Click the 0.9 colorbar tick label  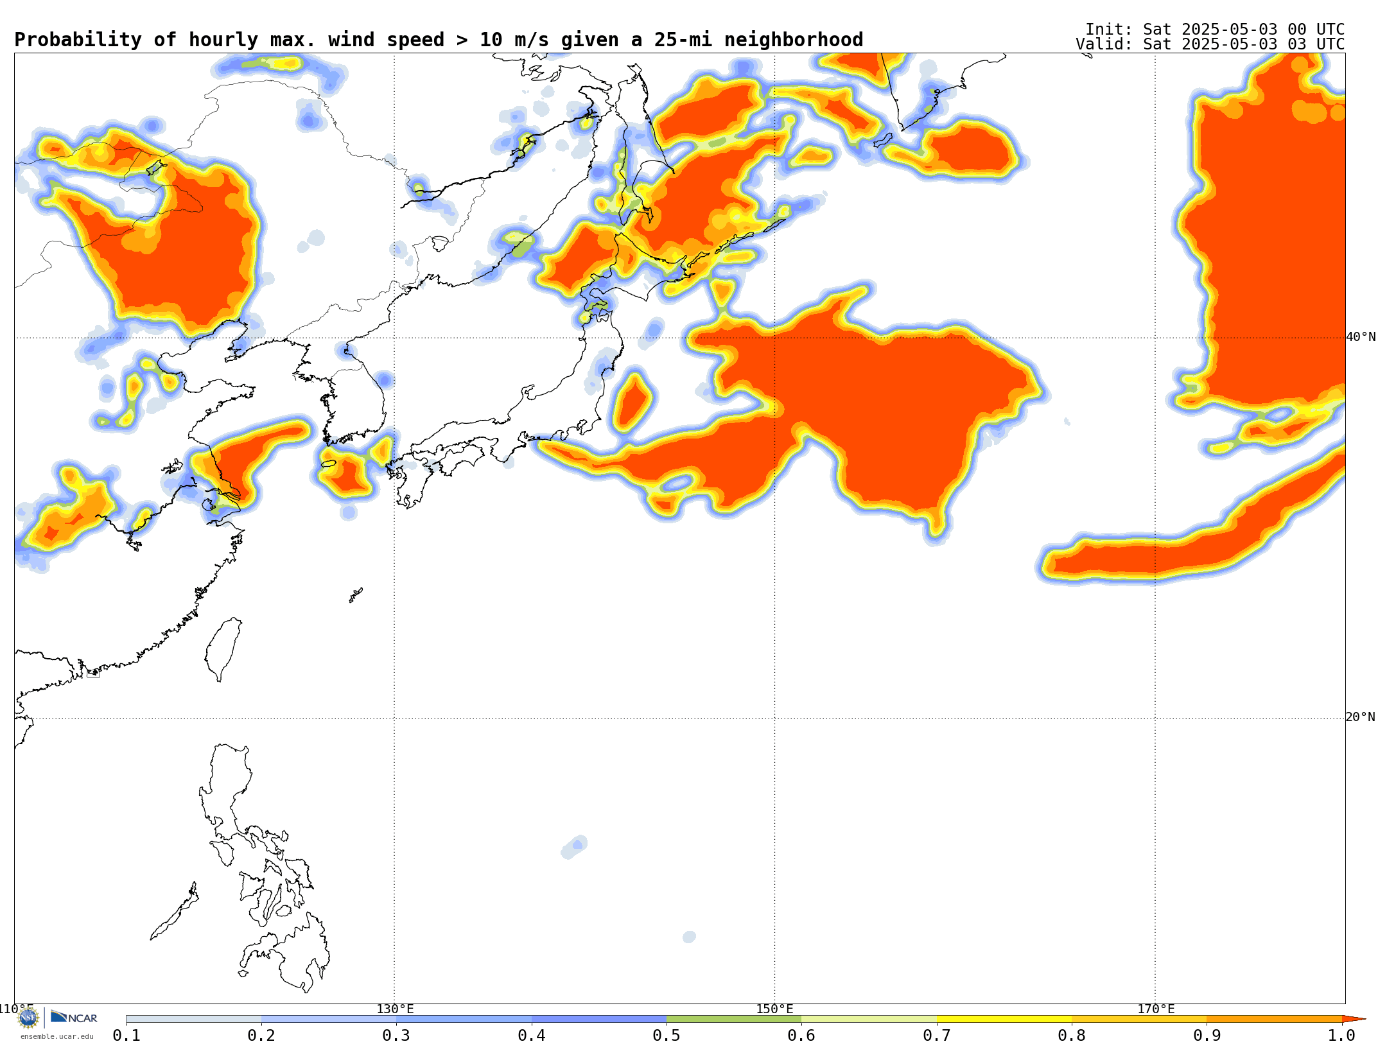coord(1207,1035)
